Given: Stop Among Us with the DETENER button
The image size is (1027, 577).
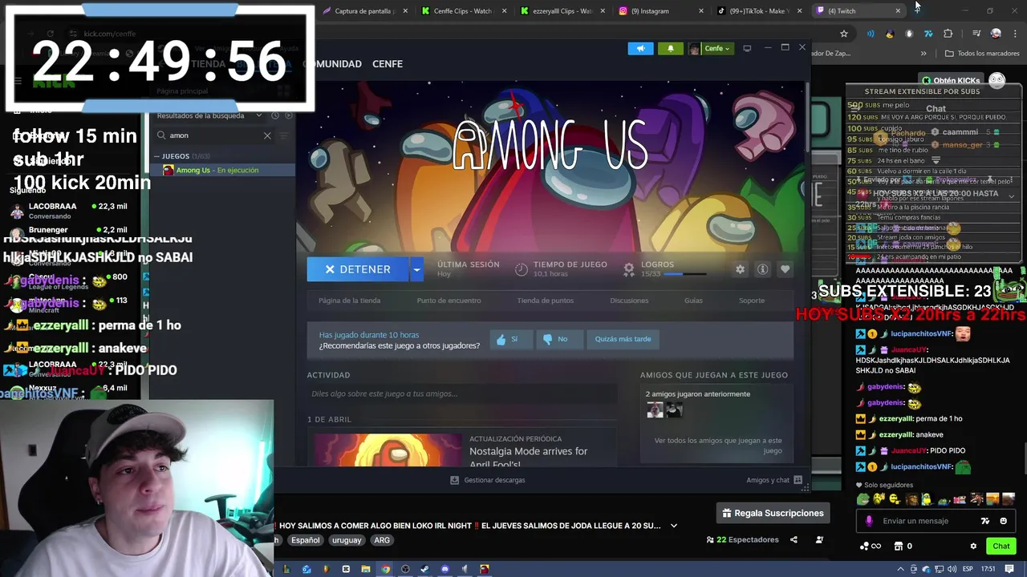Looking at the screenshot, I should pos(357,269).
